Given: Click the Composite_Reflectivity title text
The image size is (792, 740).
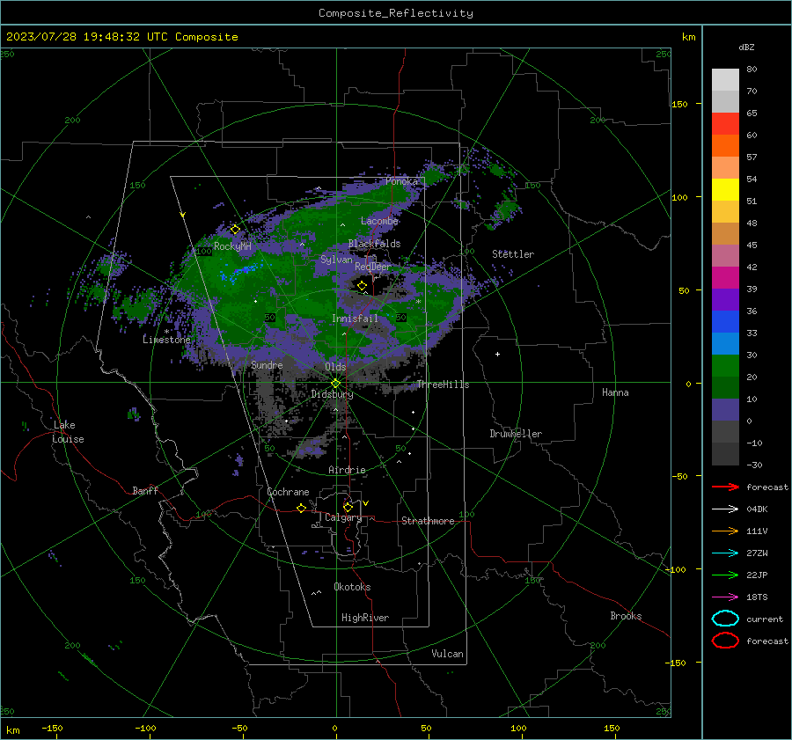Looking at the screenshot, I should [x=396, y=13].
